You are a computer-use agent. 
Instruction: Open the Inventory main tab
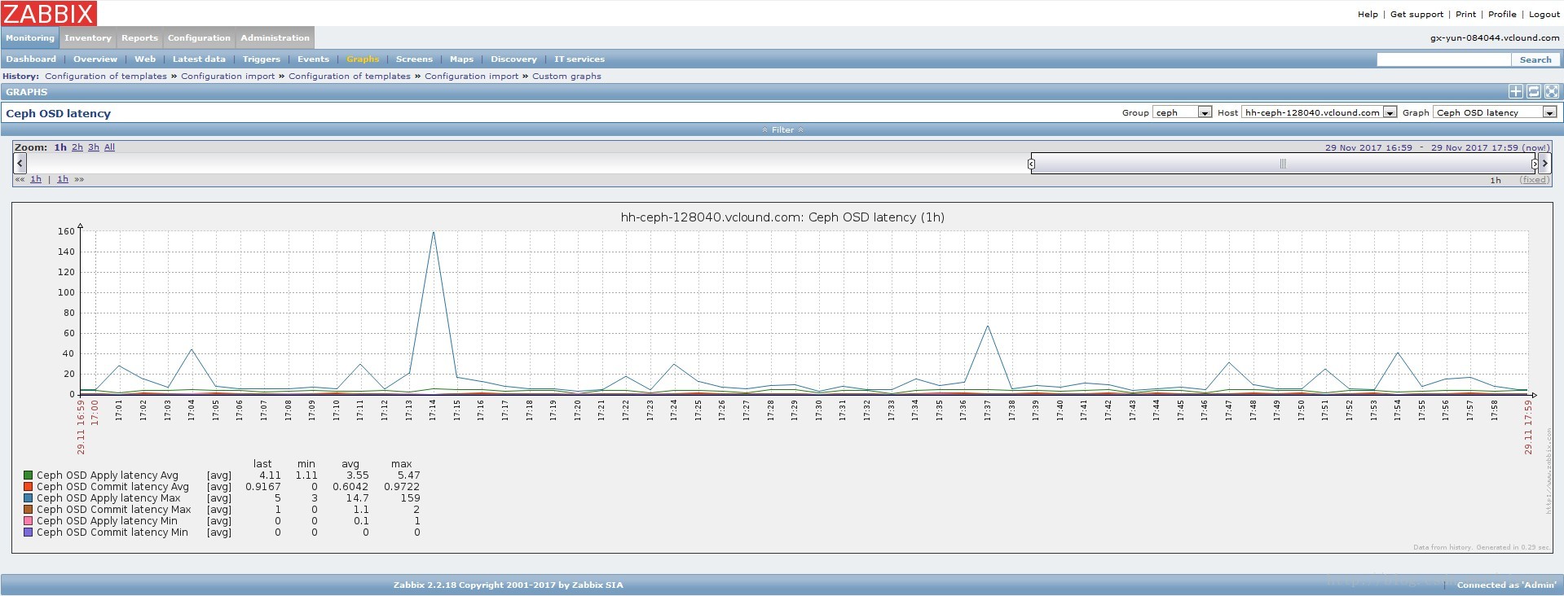click(x=88, y=37)
